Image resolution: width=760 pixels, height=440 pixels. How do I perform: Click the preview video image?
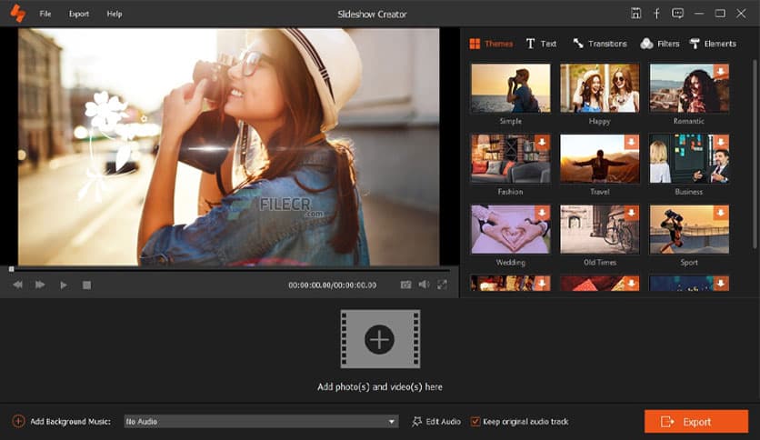(229, 147)
